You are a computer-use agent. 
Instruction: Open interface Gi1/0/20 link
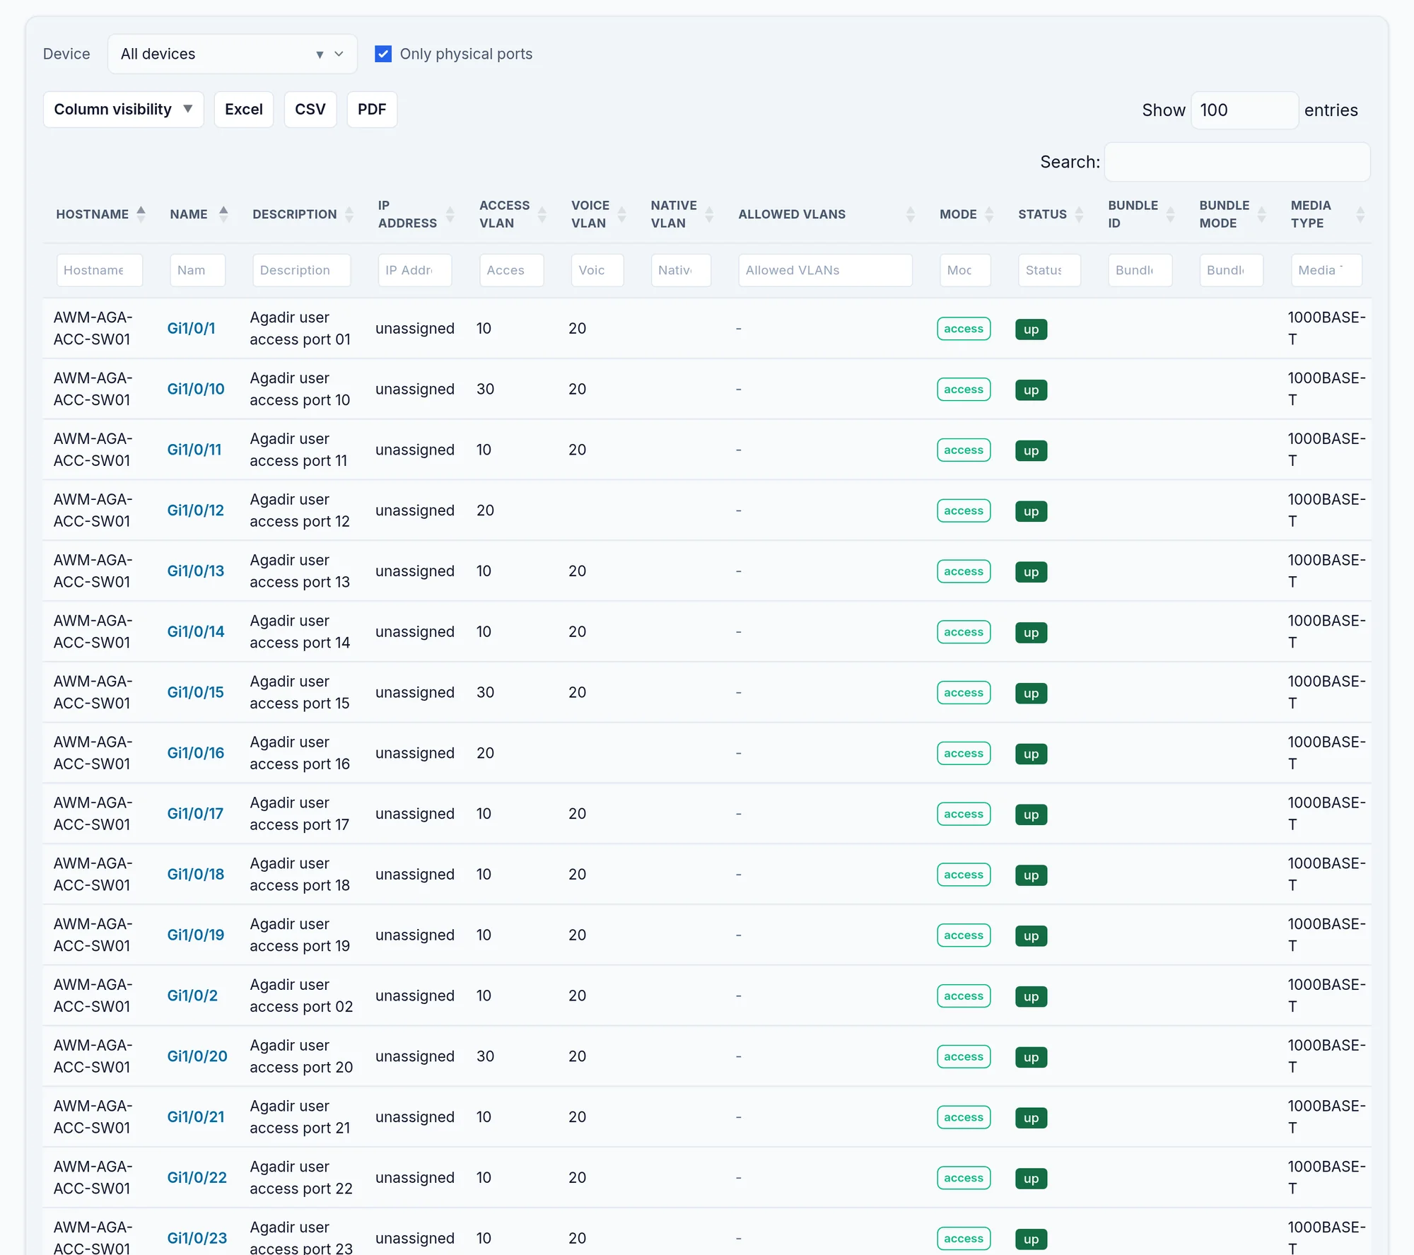click(197, 1056)
